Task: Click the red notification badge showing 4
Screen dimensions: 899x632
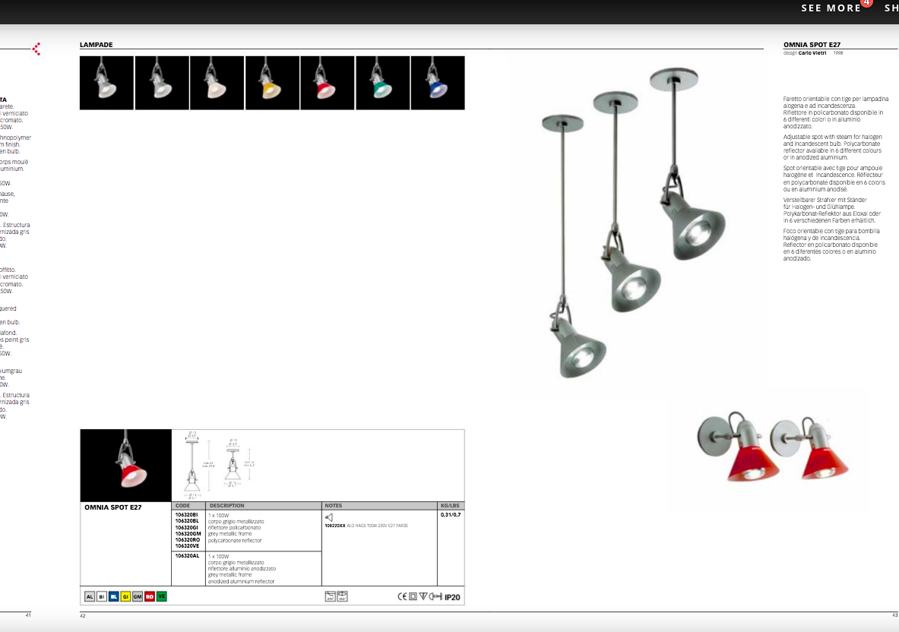Action: 867,4
